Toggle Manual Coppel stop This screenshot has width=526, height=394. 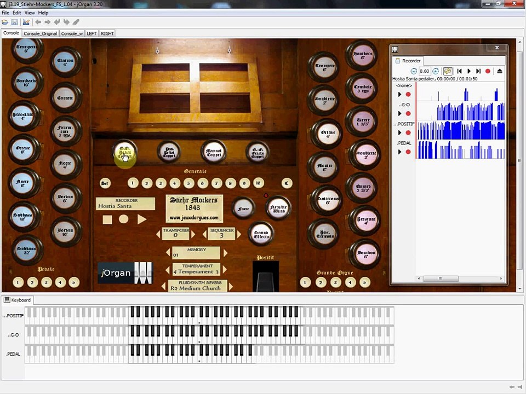(x=213, y=153)
